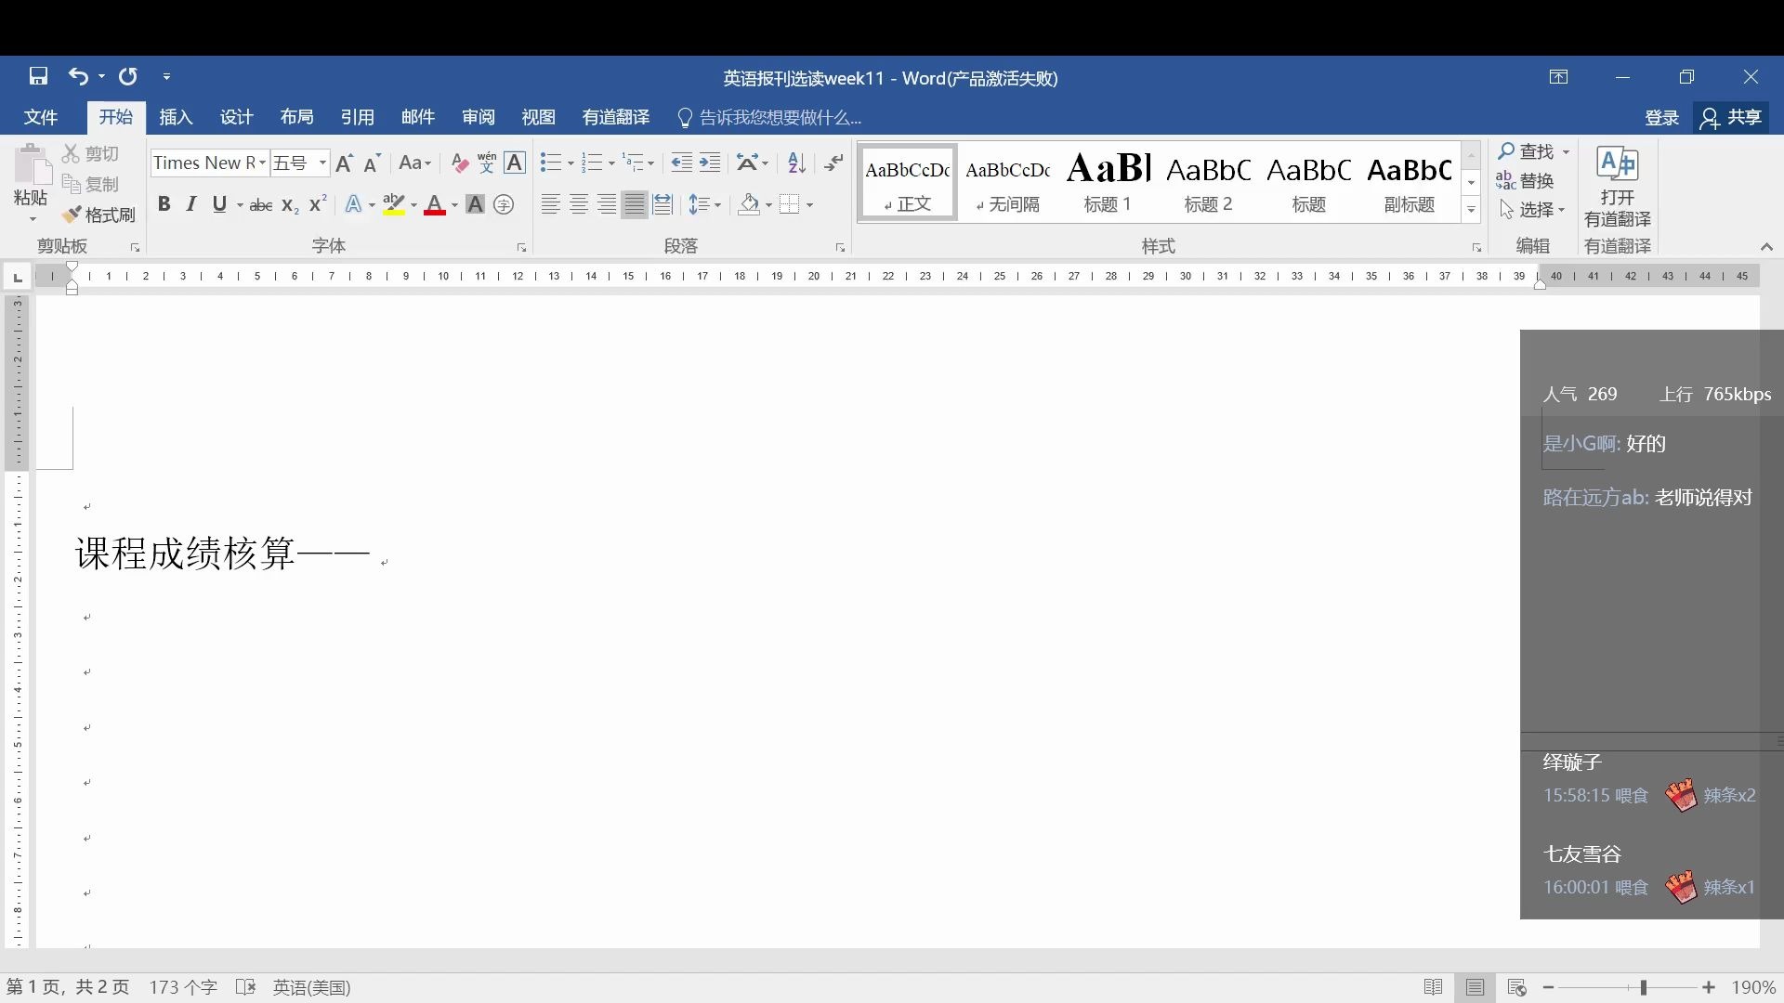Increase paragraph indent

(x=710, y=163)
